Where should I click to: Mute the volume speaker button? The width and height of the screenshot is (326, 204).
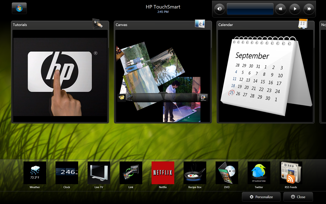(219, 9)
